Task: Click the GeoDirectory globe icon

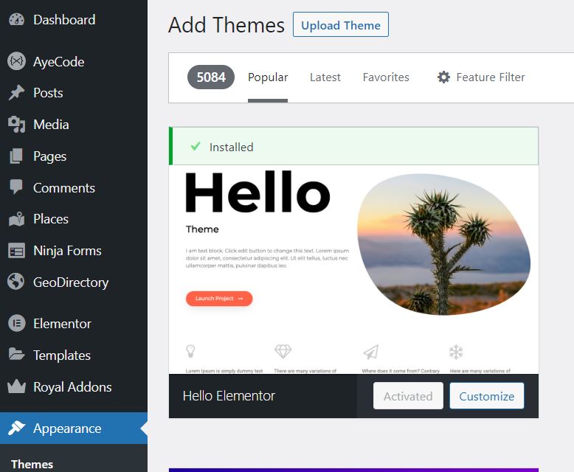Action: [x=16, y=282]
